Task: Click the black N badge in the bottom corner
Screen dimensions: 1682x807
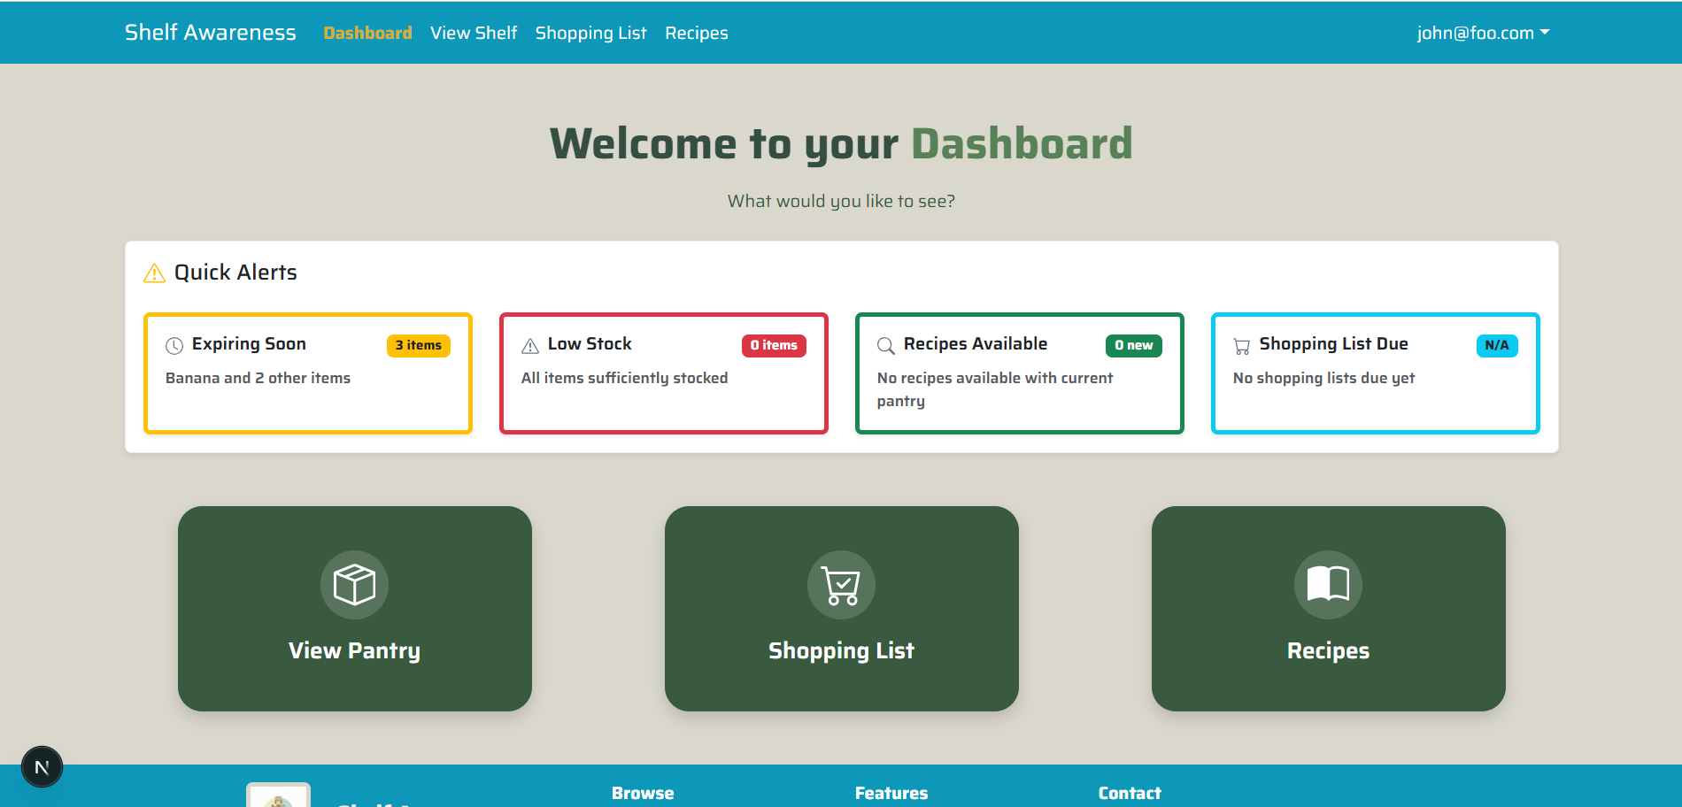Action: (x=42, y=766)
